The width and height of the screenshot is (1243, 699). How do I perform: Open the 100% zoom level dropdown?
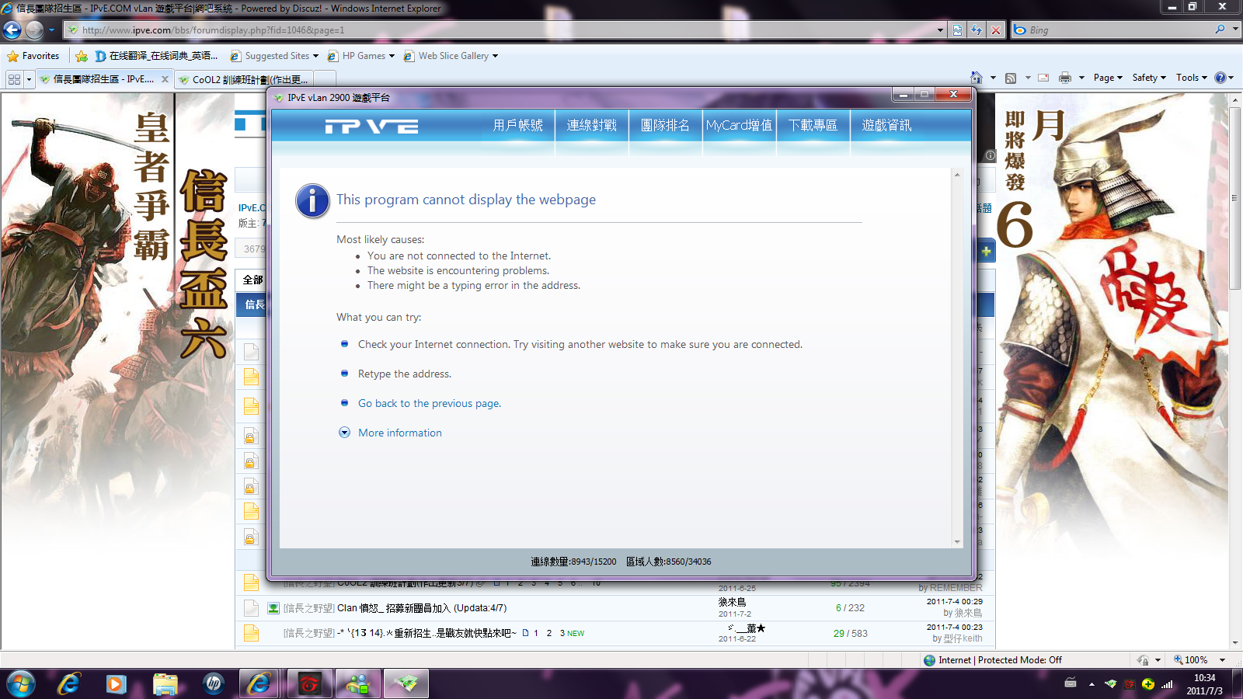click(1200, 660)
